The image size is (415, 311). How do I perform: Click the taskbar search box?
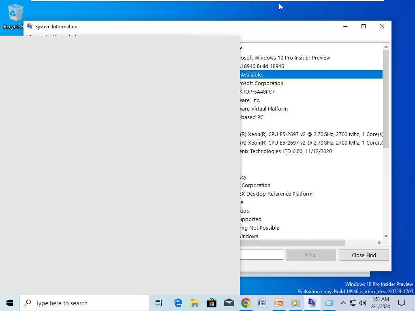[x=84, y=303]
